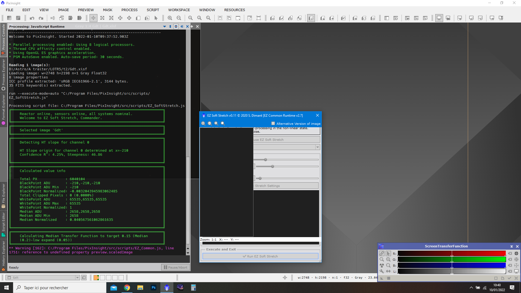
Task: Click STF New Instance triangle icon
Action: point(382,278)
